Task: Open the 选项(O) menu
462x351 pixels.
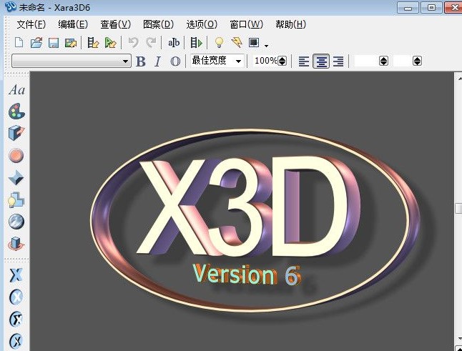Action: pyautogui.click(x=202, y=24)
